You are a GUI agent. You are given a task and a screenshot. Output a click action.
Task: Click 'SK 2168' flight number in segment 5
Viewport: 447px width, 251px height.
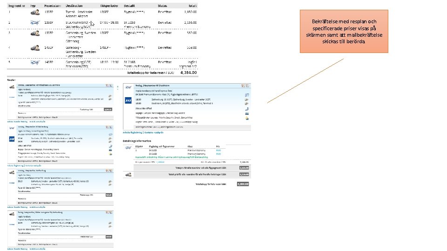[129, 62]
